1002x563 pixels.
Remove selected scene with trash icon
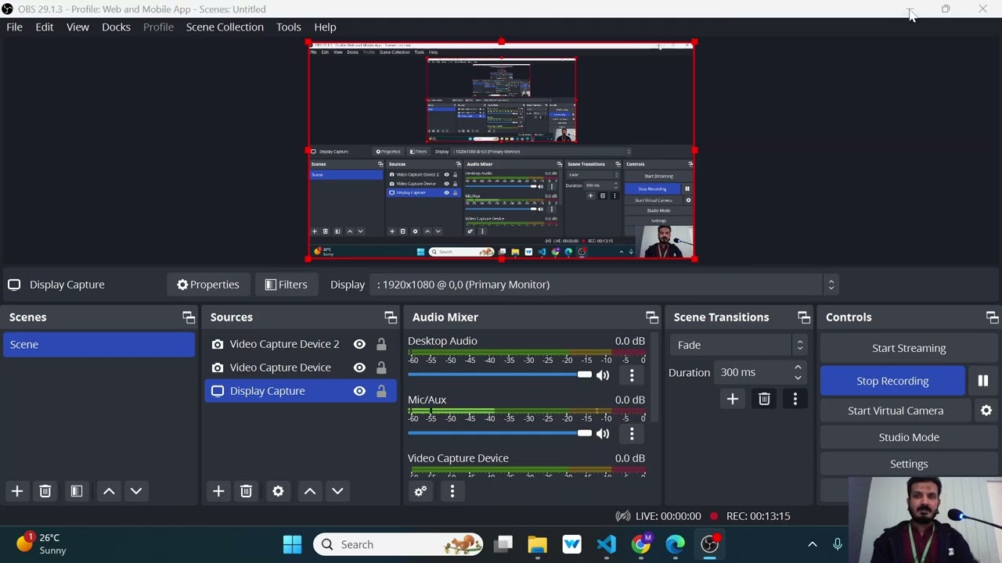(x=45, y=491)
